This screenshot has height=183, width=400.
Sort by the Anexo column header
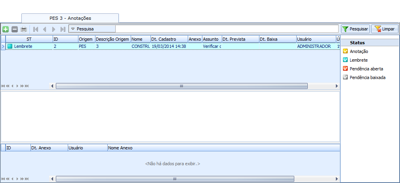(x=195, y=39)
